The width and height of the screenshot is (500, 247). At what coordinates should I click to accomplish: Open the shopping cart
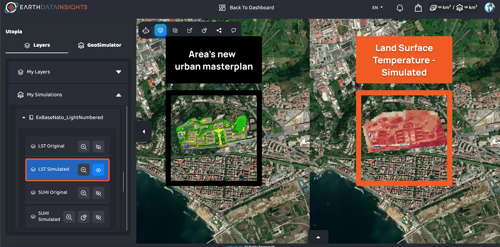click(x=418, y=8)
